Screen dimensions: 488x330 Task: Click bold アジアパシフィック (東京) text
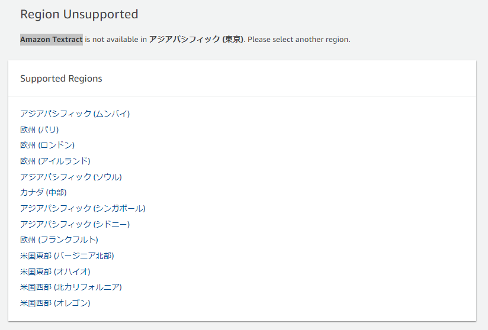[x=197, y=40]
